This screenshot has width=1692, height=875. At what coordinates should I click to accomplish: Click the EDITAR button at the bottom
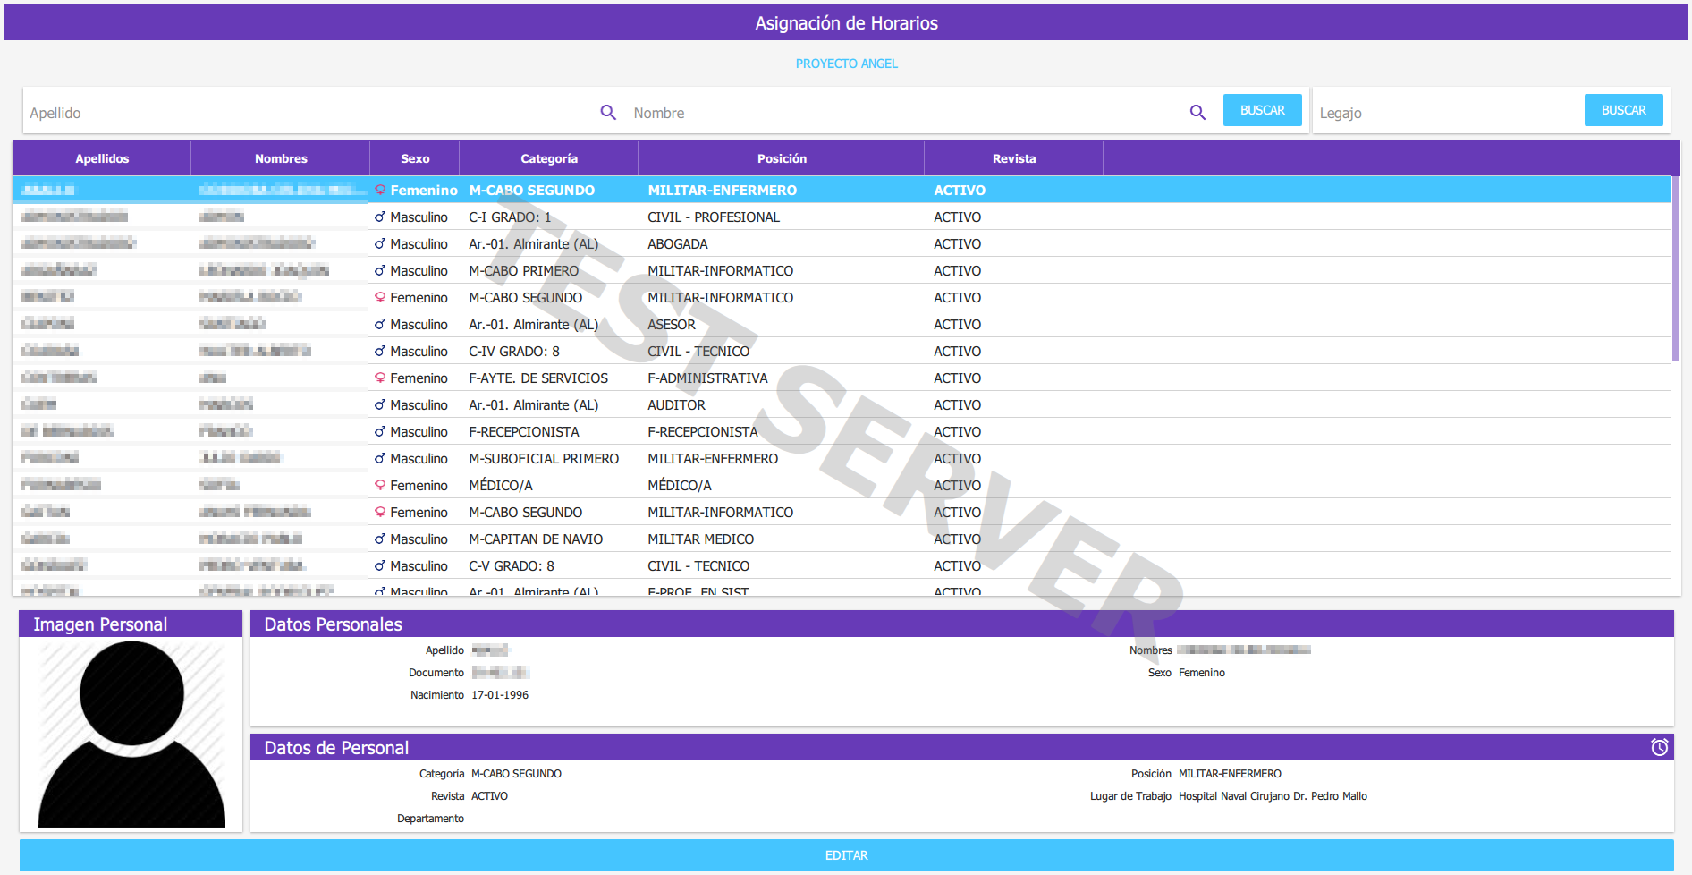846,855
